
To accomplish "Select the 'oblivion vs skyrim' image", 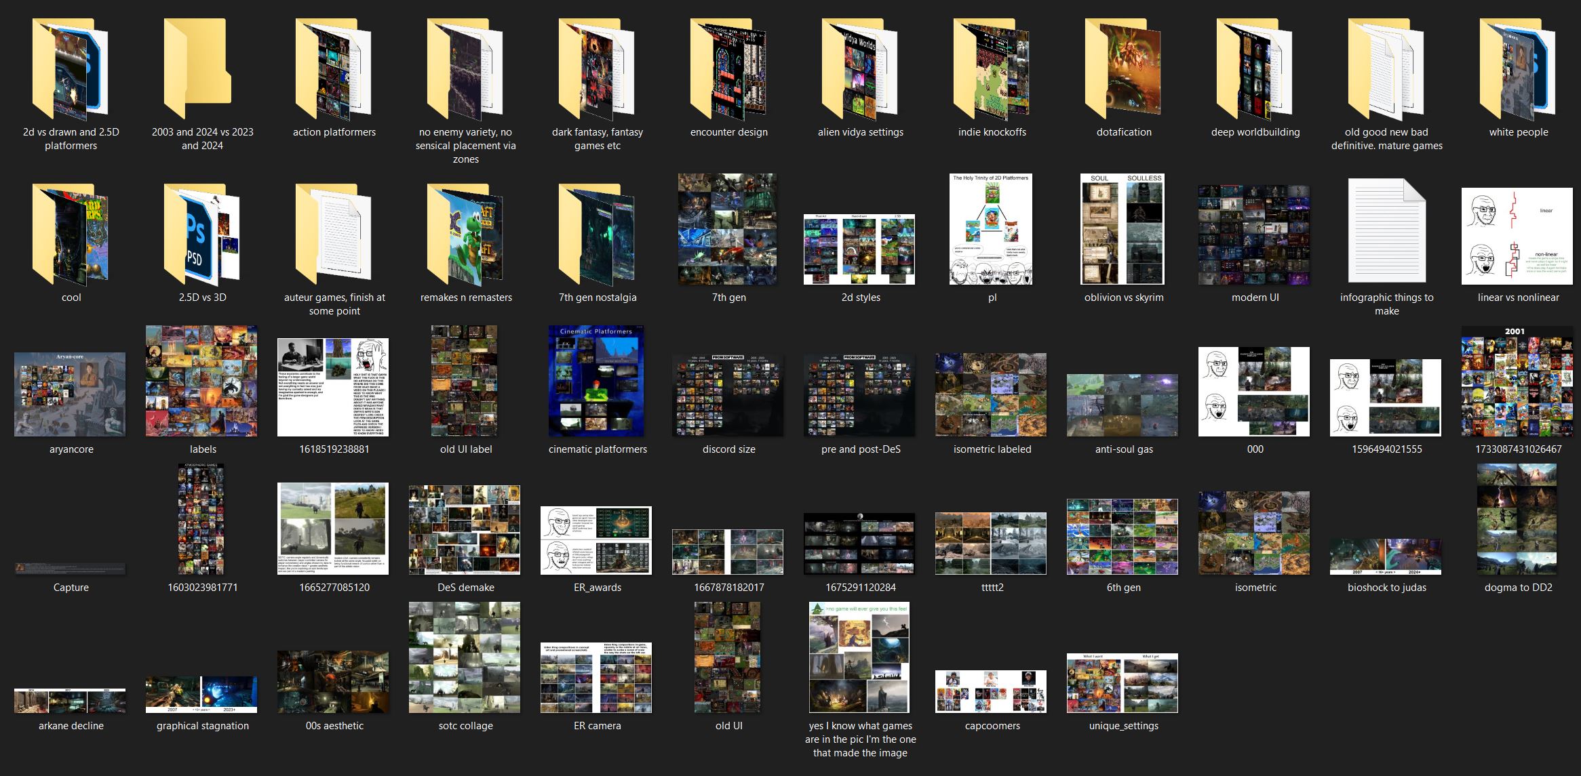I will click(x=1123, y=229).
